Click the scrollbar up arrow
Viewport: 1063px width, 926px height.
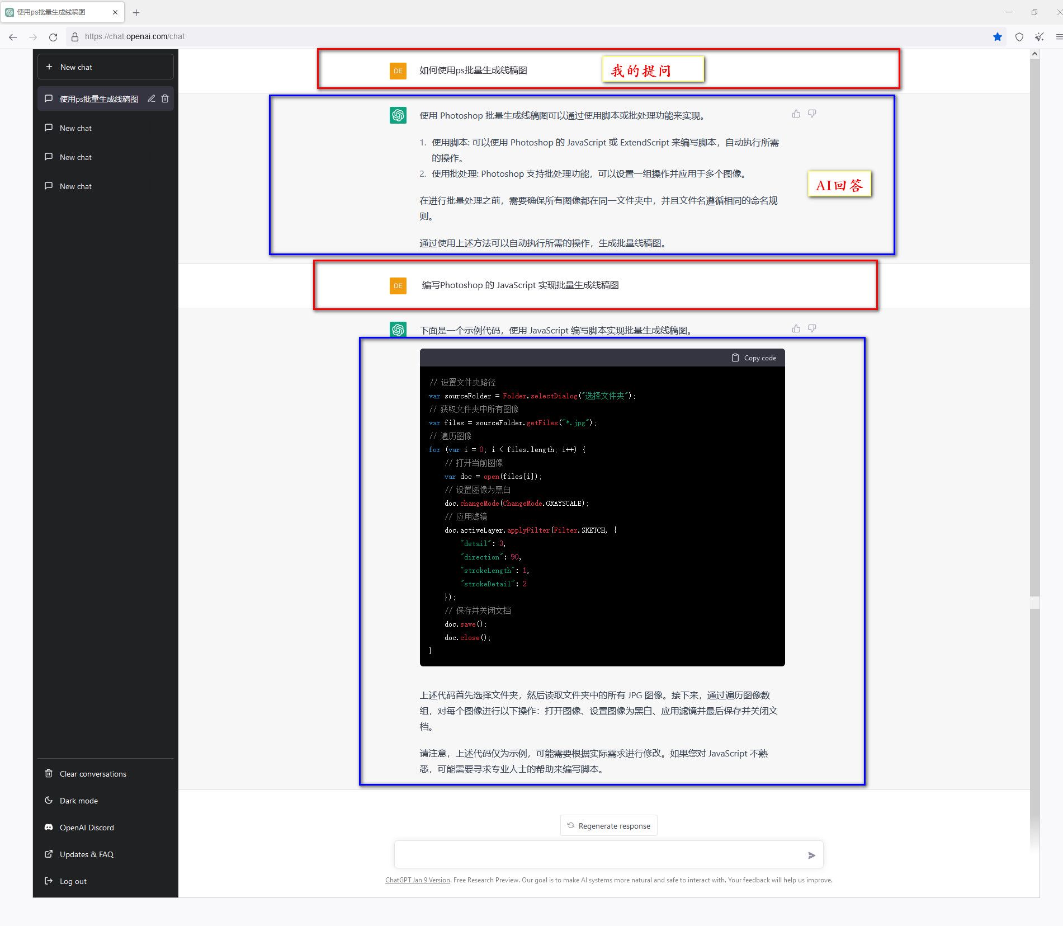point(1034,54)
